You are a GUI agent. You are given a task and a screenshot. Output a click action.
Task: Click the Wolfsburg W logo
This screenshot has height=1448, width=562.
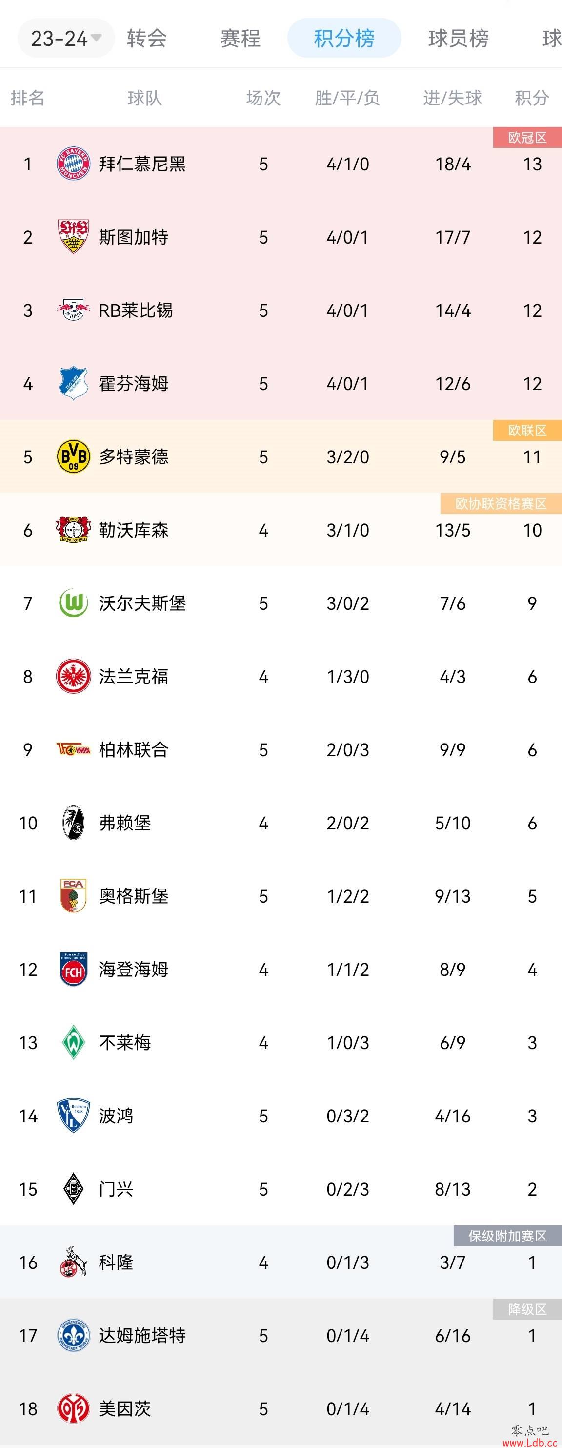point(74,603)
